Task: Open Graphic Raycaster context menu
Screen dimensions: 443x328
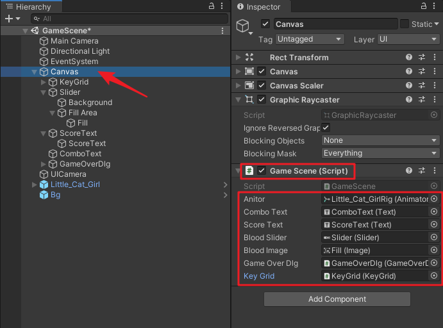Action: point(435,99)
